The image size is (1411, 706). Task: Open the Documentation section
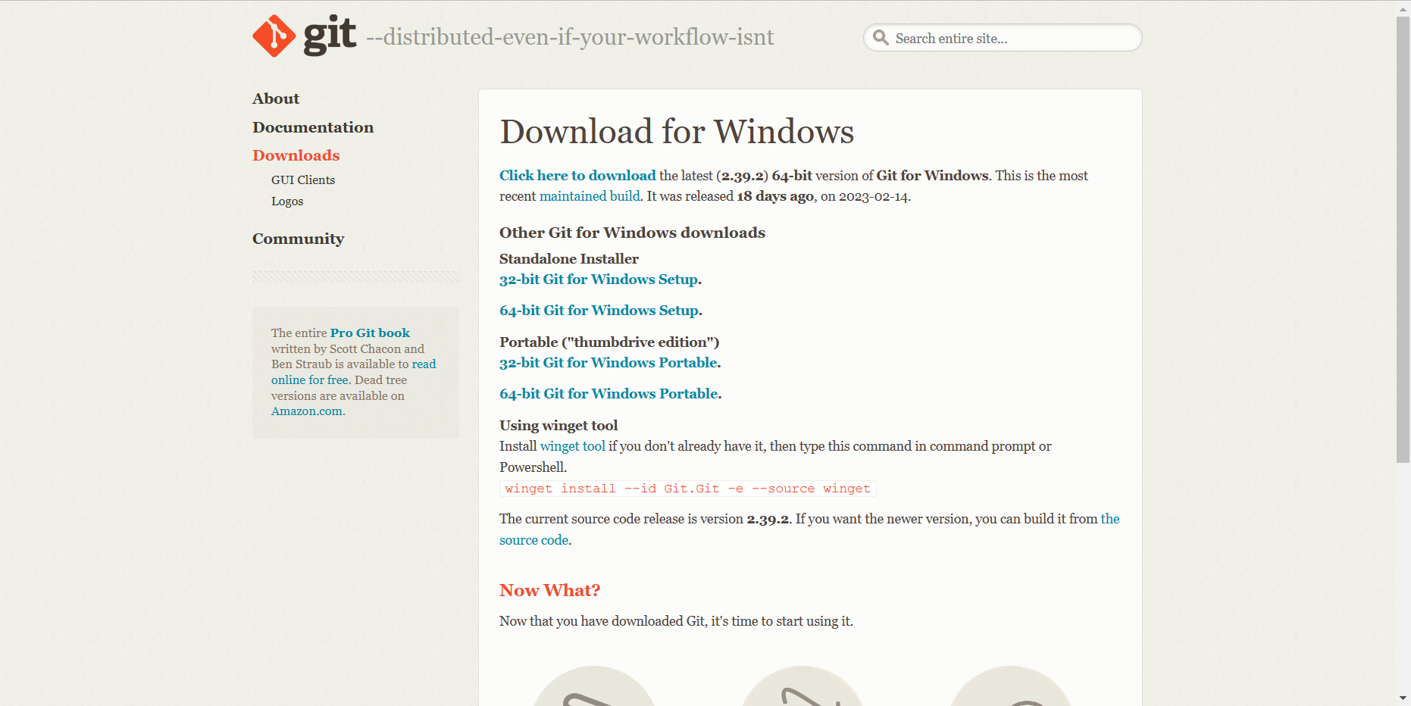pyautogui.click(x=313, y=127)
